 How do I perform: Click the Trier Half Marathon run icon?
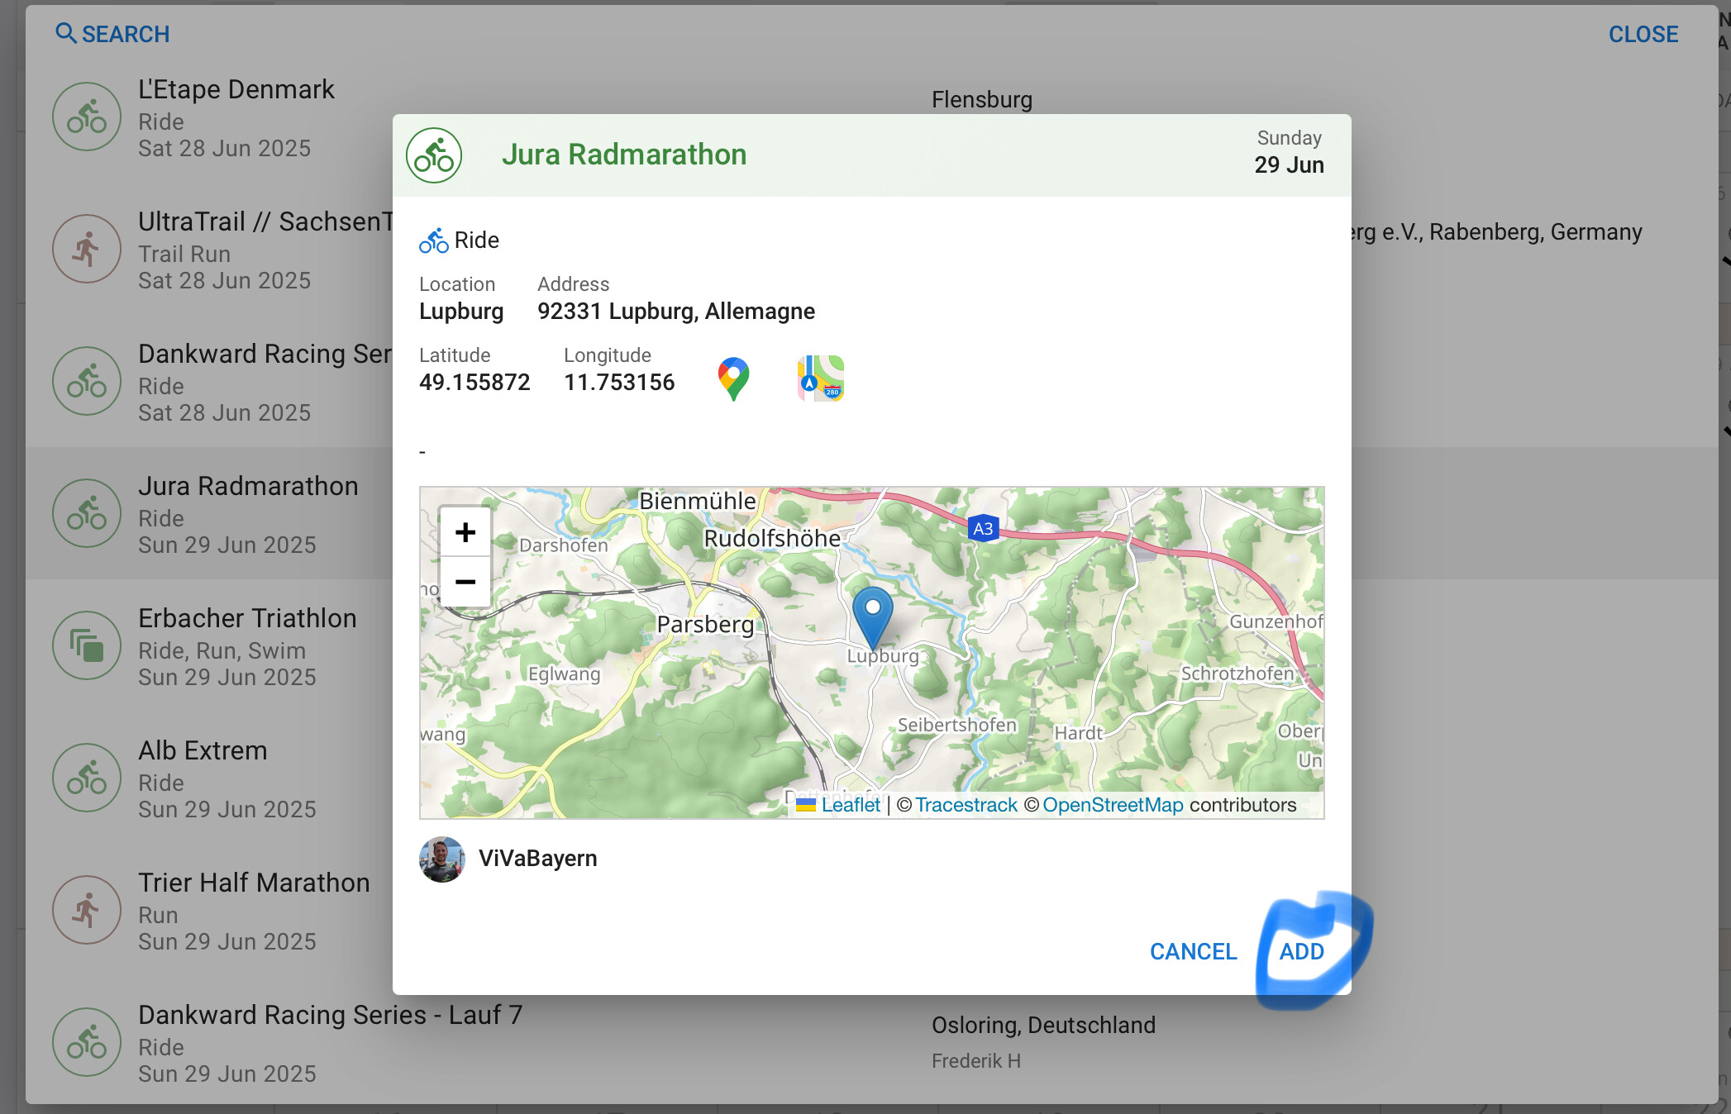click(87, 910)
